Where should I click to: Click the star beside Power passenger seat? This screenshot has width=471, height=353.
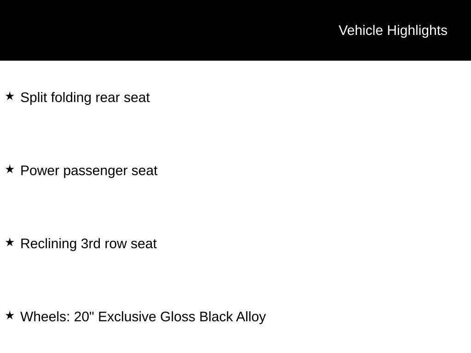tap(10, 170)
